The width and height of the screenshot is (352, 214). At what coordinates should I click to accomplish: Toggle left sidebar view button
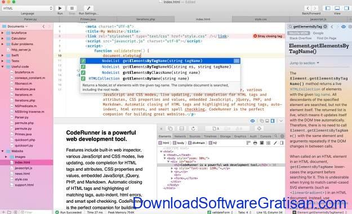pos(328,8)
